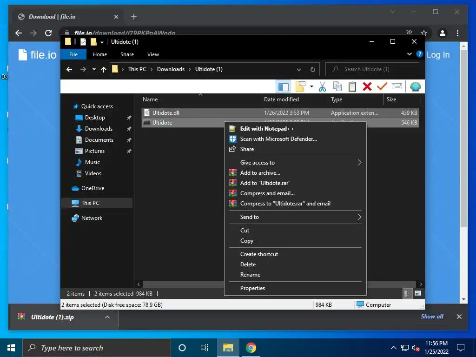Select the Ultidote.dll file
This screenshot has width=476, height=357.
coord(280,112)
